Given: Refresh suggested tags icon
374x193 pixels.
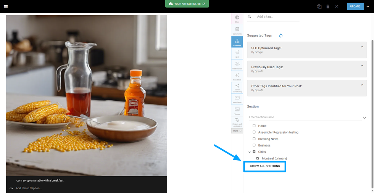Looking at the screenshot, I should pos(280,36).
